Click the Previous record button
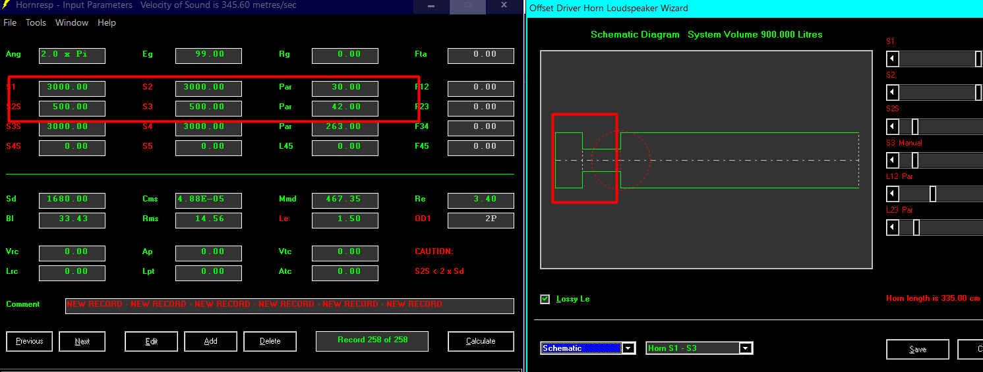Image resolution: width=983 pixels, height=372 pixels. coord(30,341)
